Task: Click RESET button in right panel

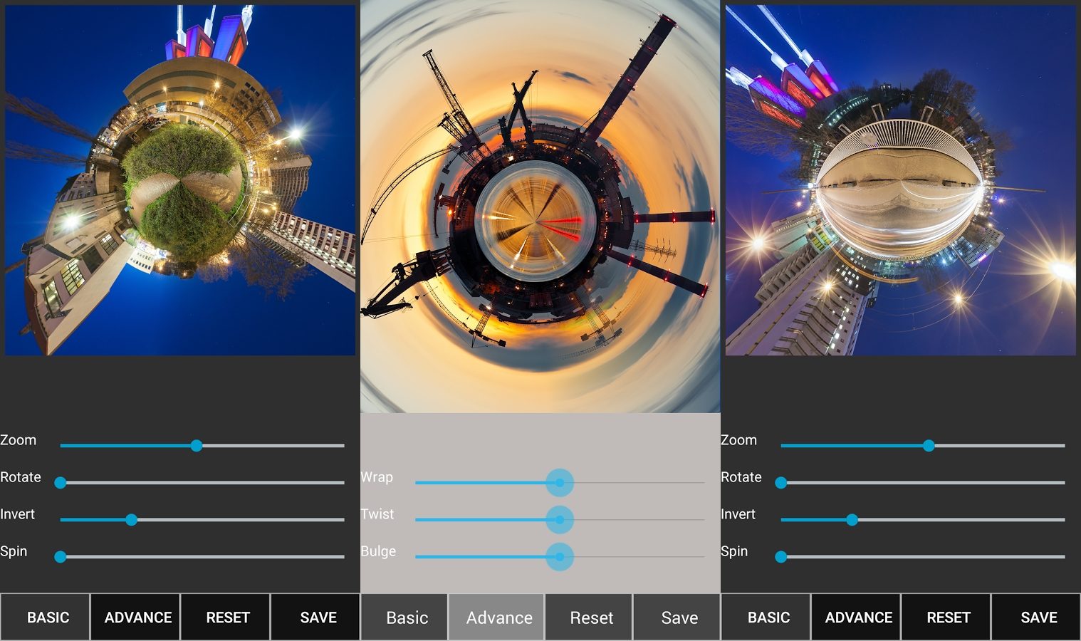Action: pyautogui.click(x=946, y=617)
